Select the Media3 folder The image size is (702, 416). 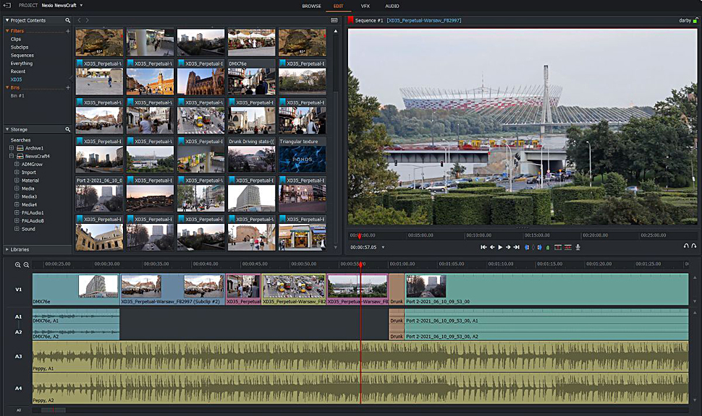[x=29, y=196]
